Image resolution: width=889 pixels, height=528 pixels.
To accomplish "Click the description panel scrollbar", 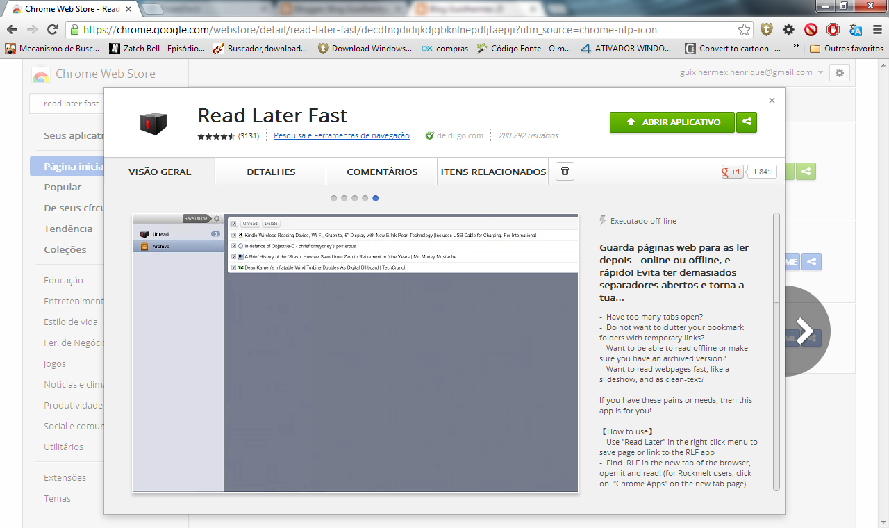I will click(x=776, y=258).
